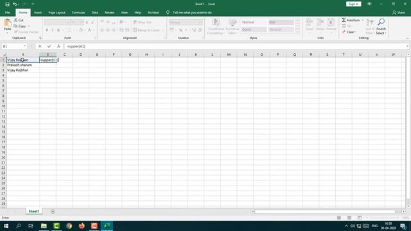The width and height of the screenshot is (411, 231).
Task: Click the Clear eraser button
Action: [x=349, y=32]
